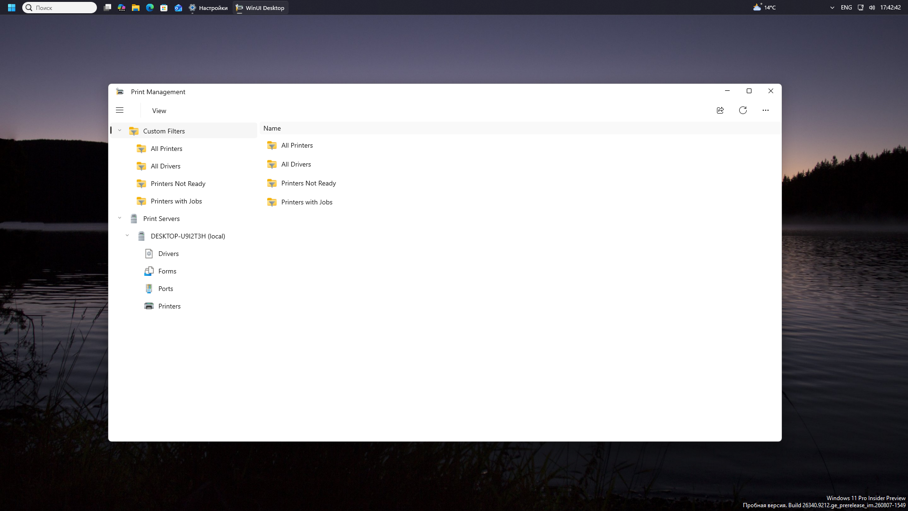The image size is (908, 511).
Task: Click the taskbar search box Поиск
Action: pos(60,8)
